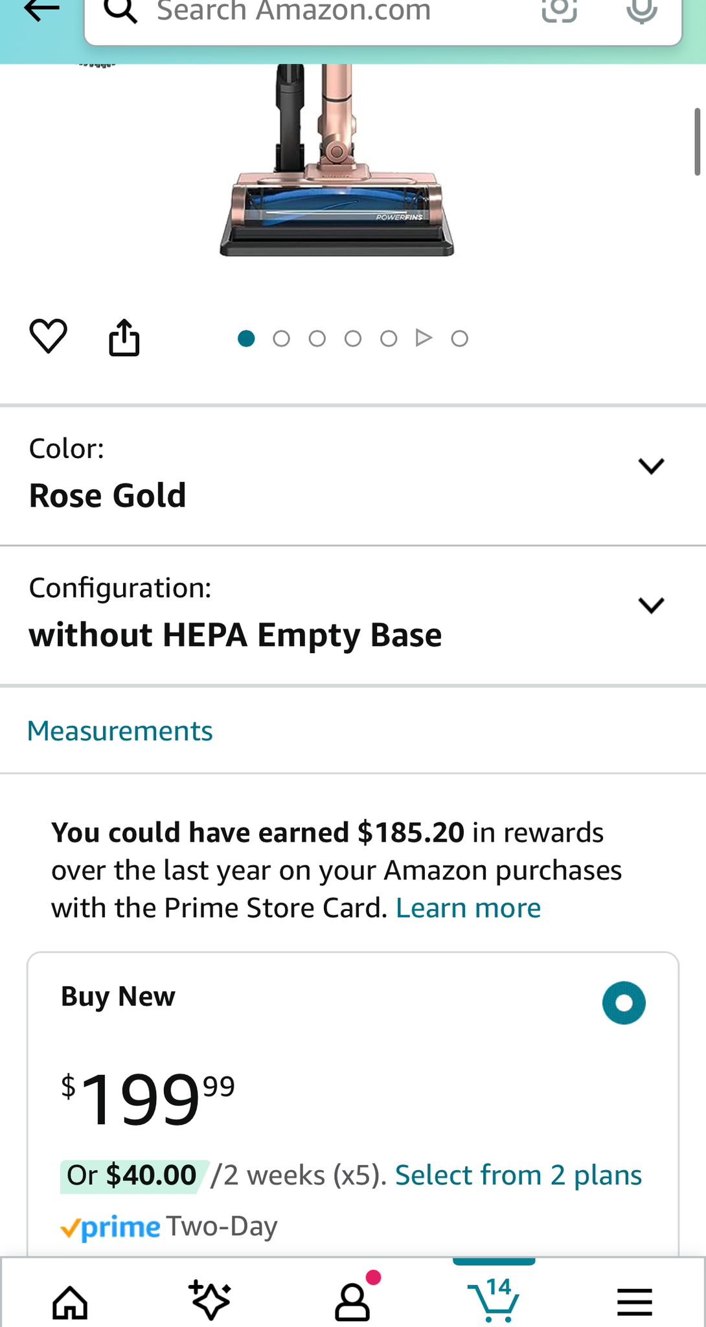Select the second image carousel dot
The image size is (706, 1327).
pyautogui.click(x=281, y=338)
